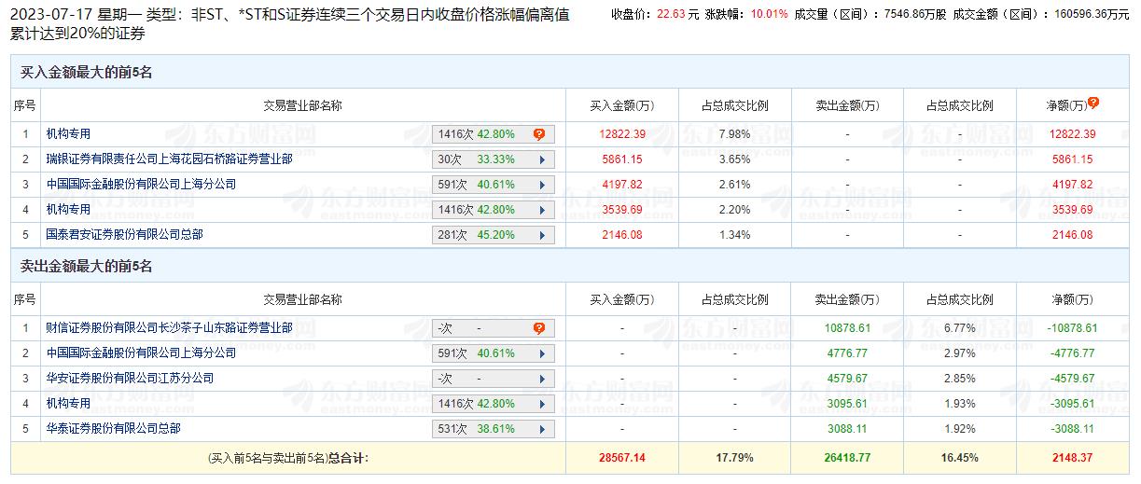Open 瑞银证券有限责任公司上海花园石桥路证券营业部 link
Screen dimensions: 1141x484
tap(169, 159)
